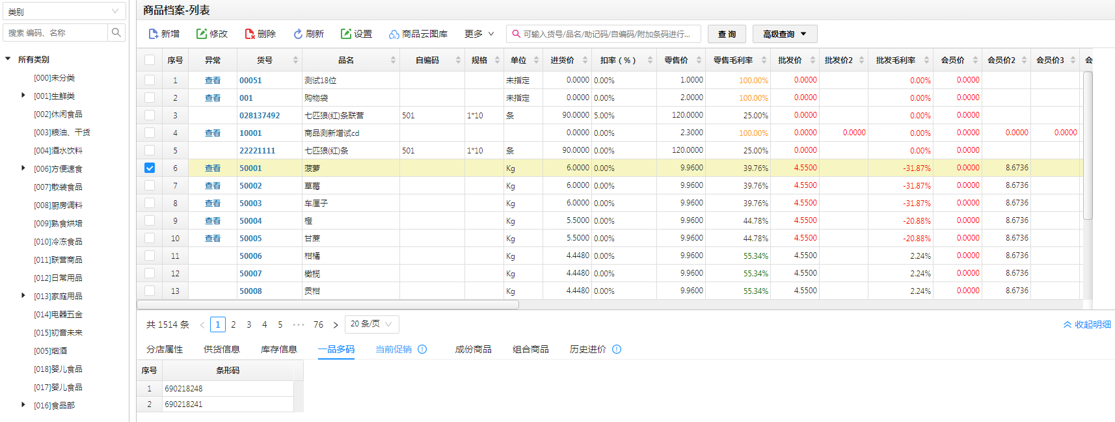The width and height of the screenshot is (1115, 422).
Task: Go to previous page arrow in pagination
Action: point(202,324)
